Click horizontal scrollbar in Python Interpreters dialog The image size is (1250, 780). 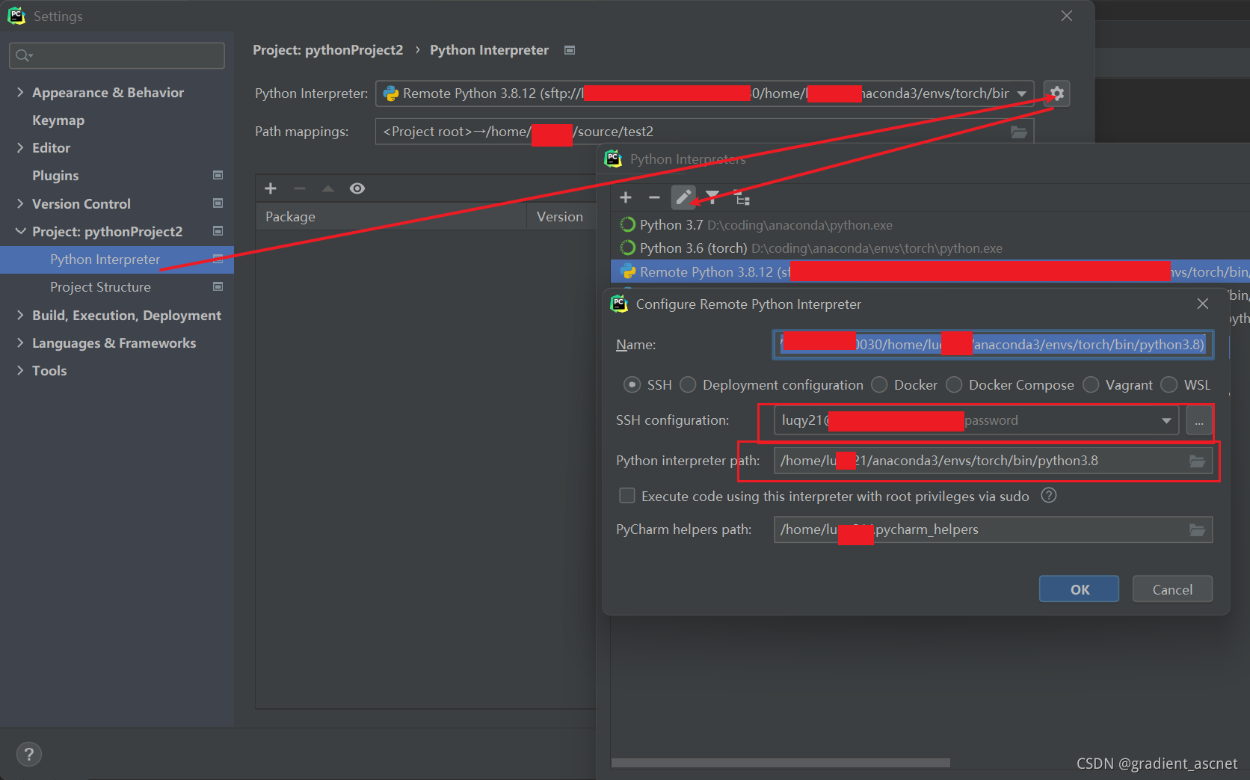(x=781, y=763)
